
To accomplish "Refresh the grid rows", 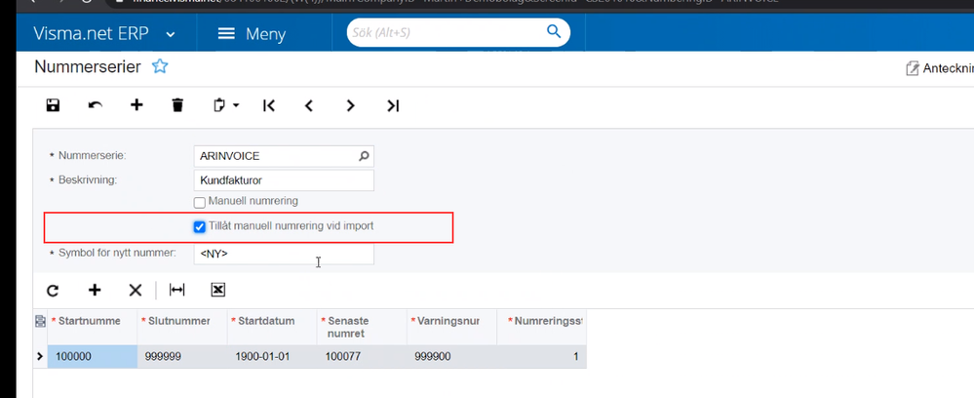I will (x=54, y=290).
